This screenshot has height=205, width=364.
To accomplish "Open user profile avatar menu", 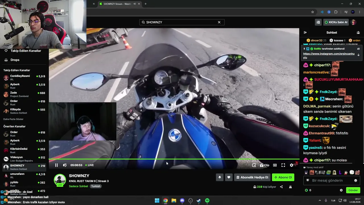I will [x=354, y=22].
